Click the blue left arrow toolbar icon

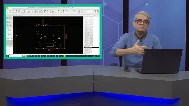[x=13, y=11]
